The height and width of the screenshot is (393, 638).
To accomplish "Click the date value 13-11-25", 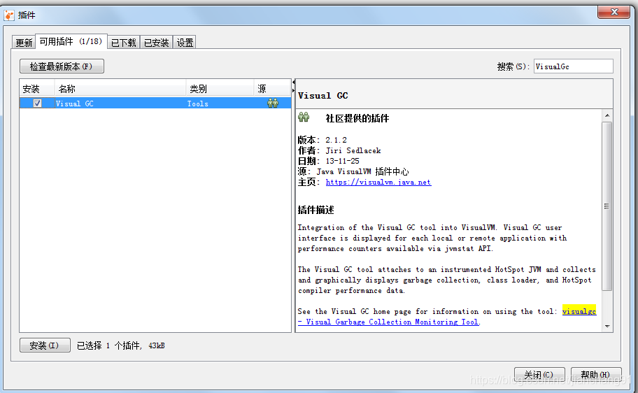I will coord(342,161).
